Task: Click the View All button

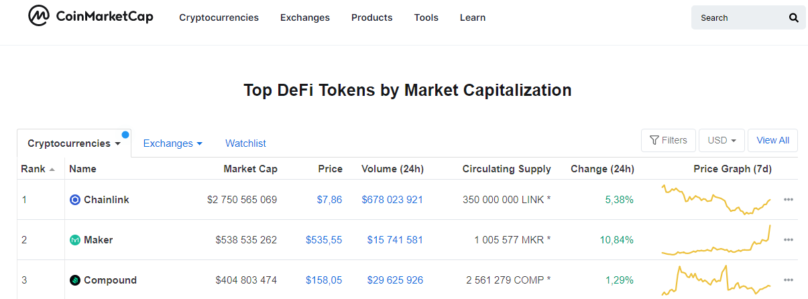Action: [x=772, y=141]
